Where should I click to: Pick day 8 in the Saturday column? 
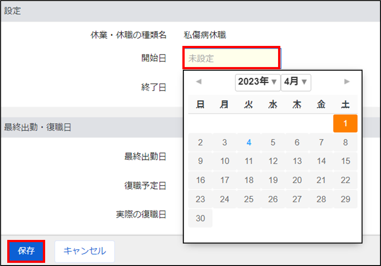click(345, 143)
